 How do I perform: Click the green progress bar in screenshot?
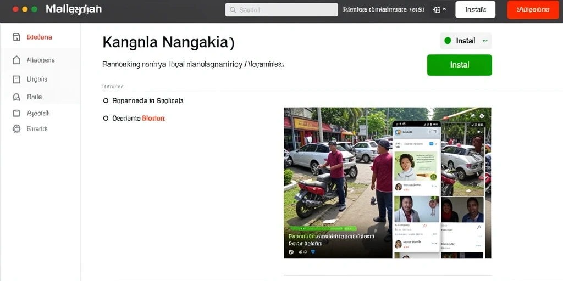pos(323,228)
